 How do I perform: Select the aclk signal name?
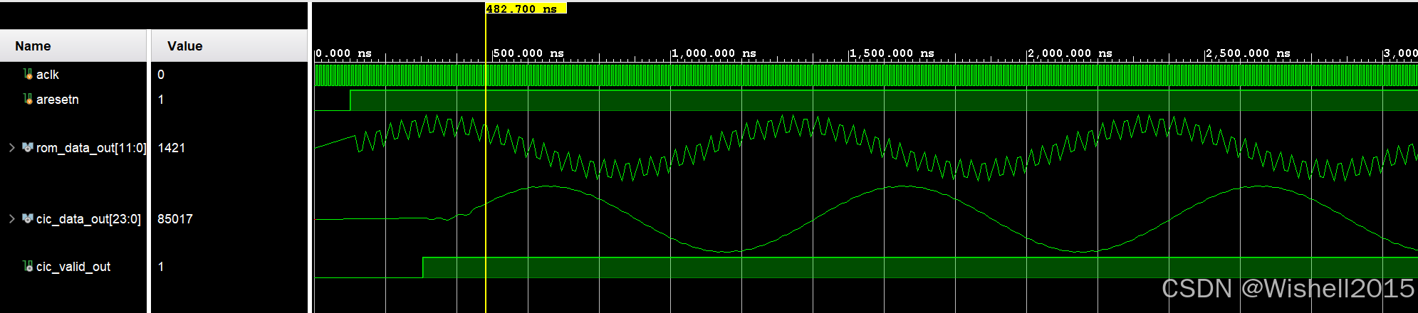[48, 75]
